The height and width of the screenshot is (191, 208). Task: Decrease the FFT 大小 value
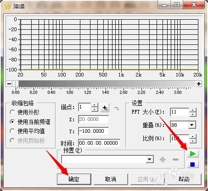coord(193,115)
